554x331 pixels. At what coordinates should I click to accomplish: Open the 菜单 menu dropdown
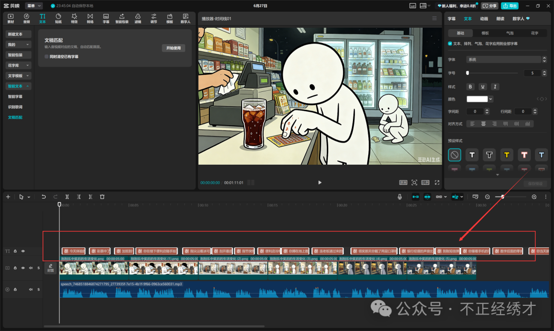click(x=34, y=6)
